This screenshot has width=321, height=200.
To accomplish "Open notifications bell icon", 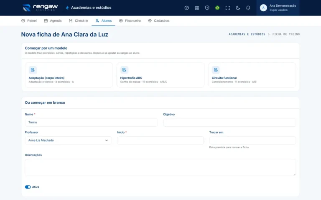I will click(248, 8).
